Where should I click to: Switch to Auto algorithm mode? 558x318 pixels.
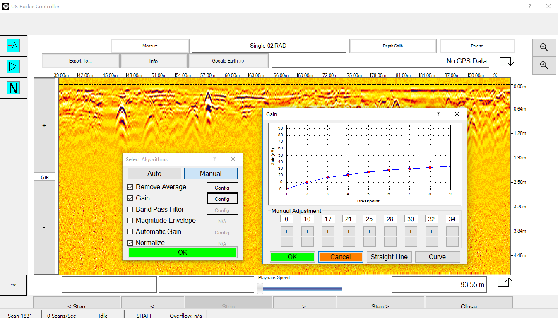154,173
